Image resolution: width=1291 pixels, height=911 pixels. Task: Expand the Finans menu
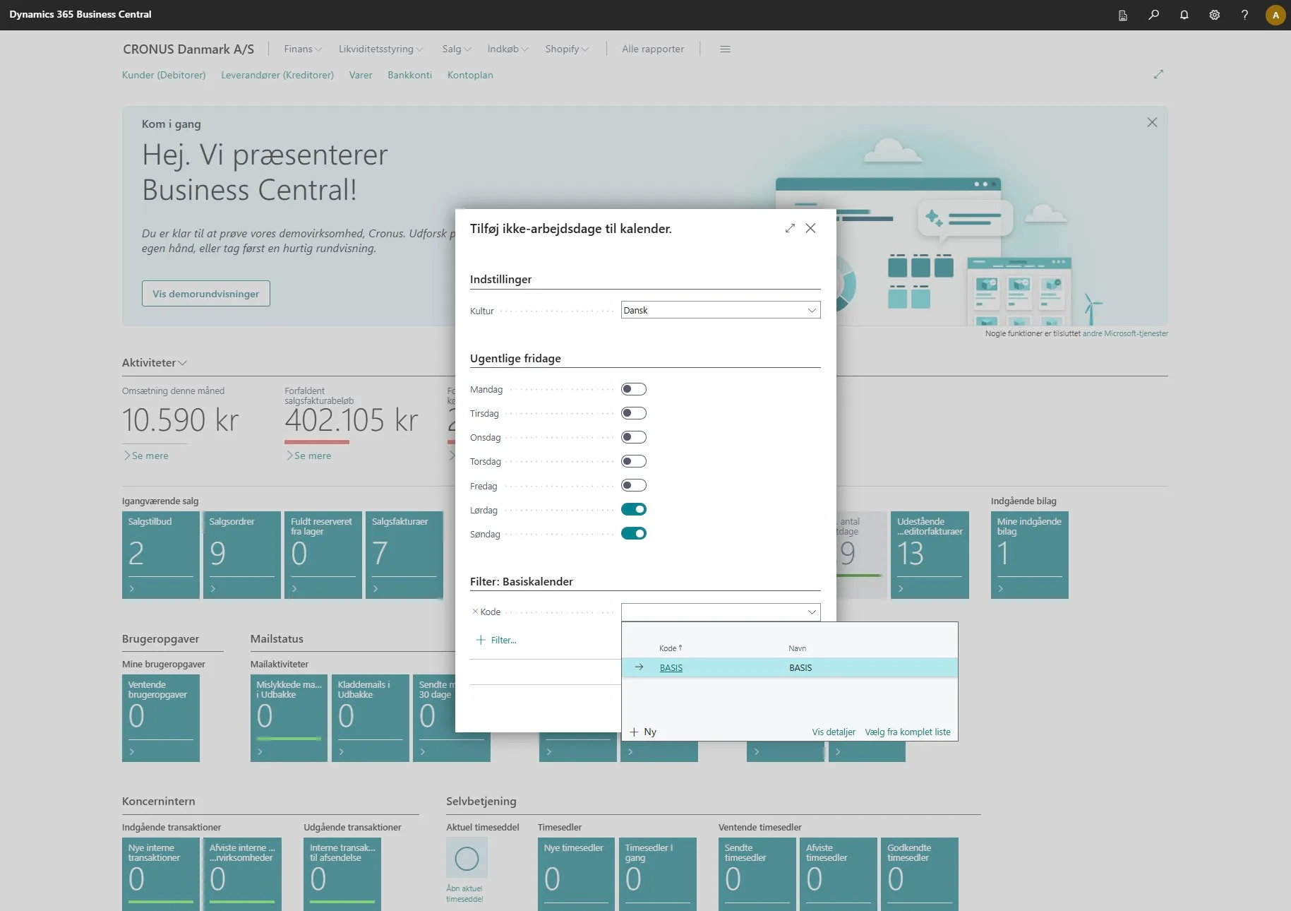pyautogui.click(x=303, y=49)
